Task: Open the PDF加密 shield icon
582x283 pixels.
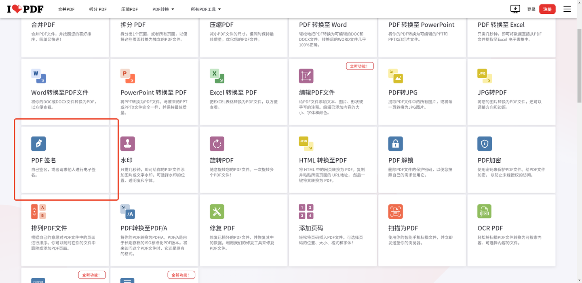Action: coord(485,144)
